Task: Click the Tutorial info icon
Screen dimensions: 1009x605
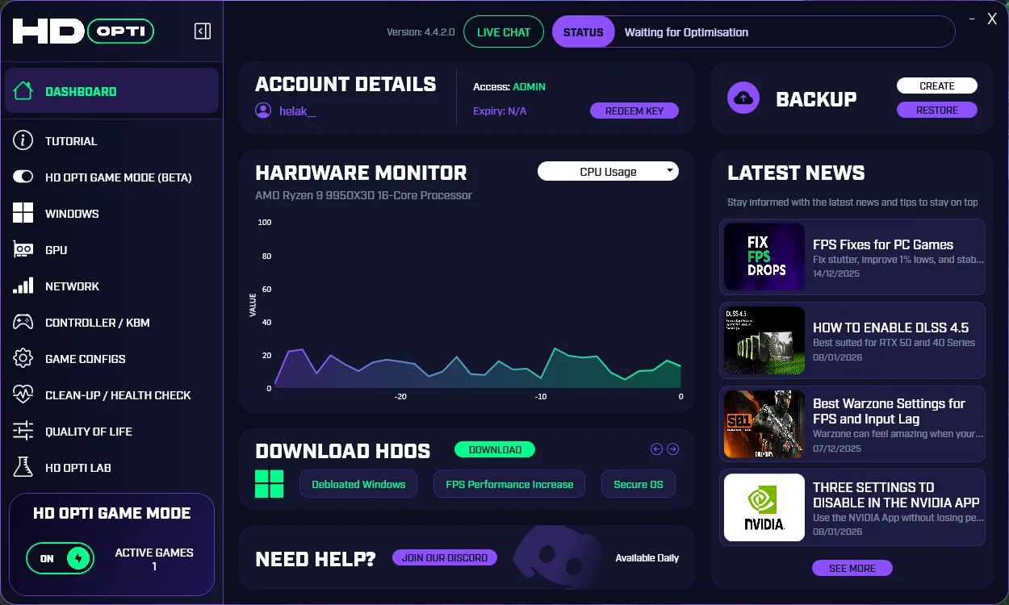Action: pos(23,141)
